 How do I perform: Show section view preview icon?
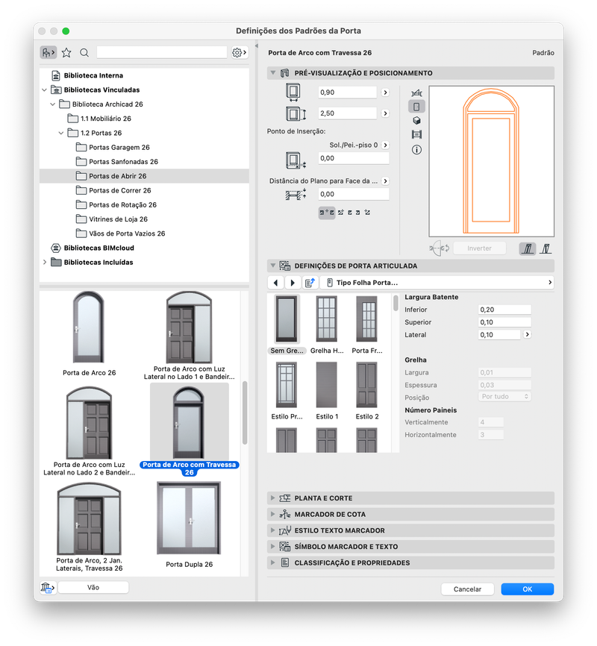[x=417, y=135]
